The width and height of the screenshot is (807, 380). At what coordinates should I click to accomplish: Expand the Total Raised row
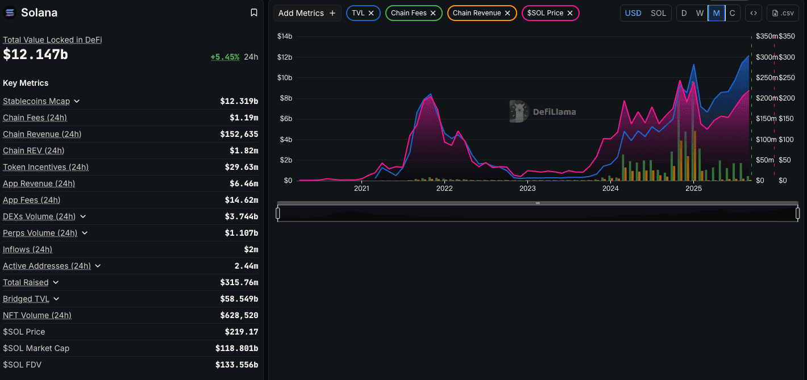[56, 282]
